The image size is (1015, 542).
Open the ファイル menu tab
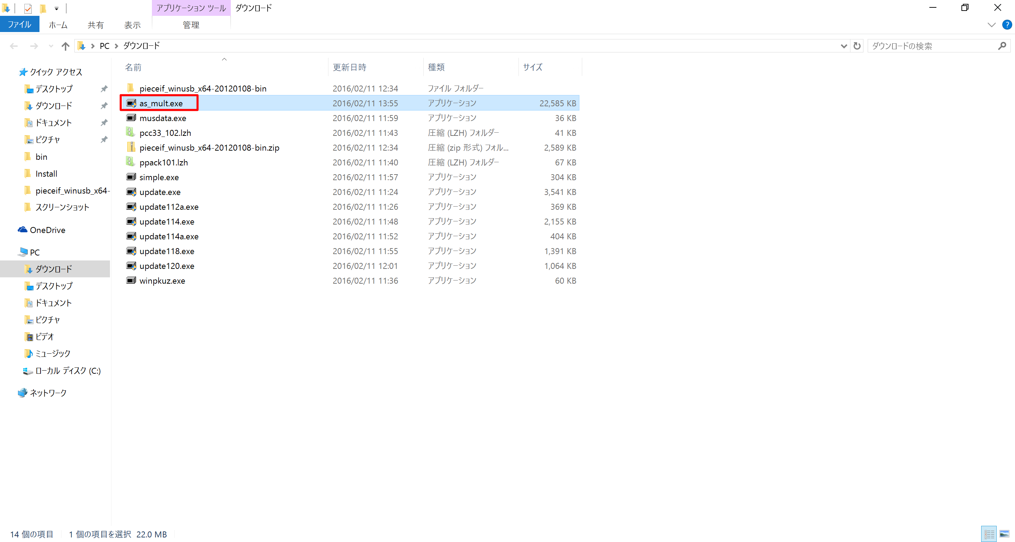19,24
